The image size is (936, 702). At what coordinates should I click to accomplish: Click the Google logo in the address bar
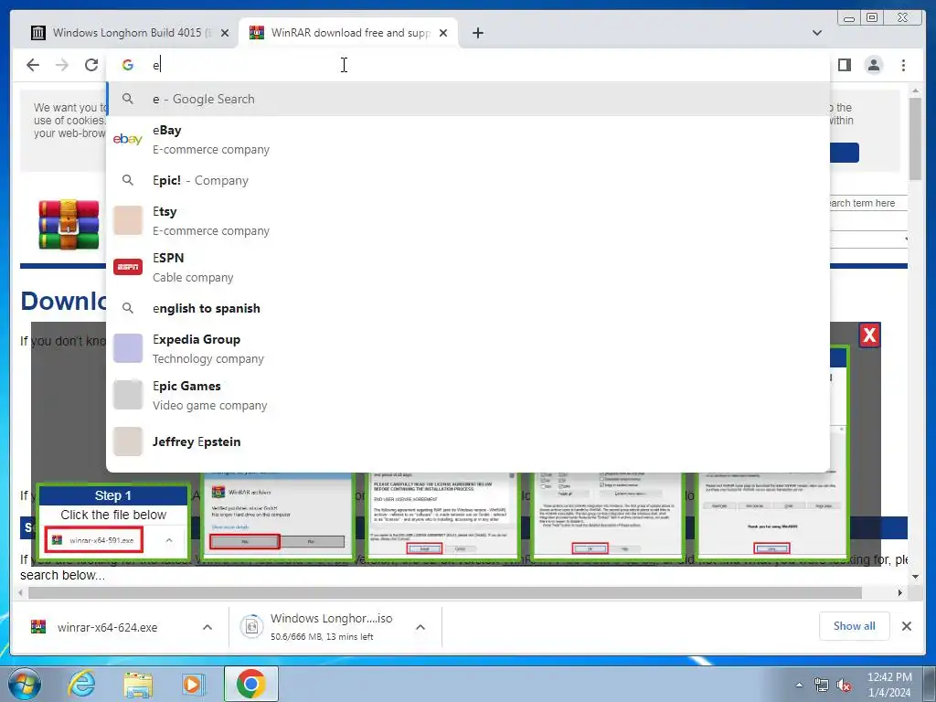click(x=128, y=65)
